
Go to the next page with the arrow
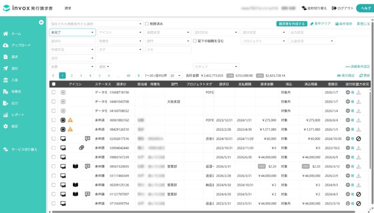coord(138,75)
